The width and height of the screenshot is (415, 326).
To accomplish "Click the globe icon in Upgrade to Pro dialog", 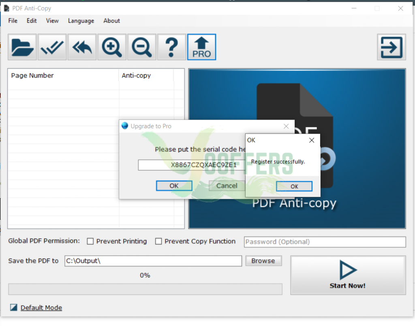I will [125, 126].
